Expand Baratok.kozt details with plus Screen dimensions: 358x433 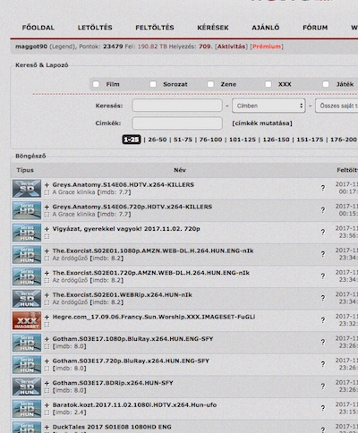[x=47, y=405]
